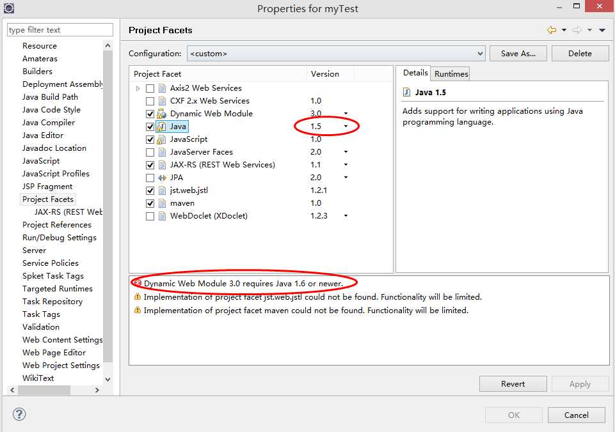Viewport: 615px width, 432px height.
Task: Click the WebDoclet document icon
Action: click(162, 216)
